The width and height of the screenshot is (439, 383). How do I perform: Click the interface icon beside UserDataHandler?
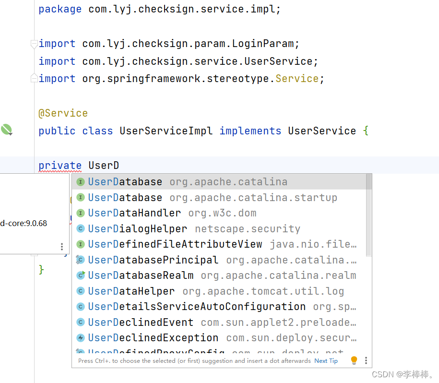click(80, 213)
